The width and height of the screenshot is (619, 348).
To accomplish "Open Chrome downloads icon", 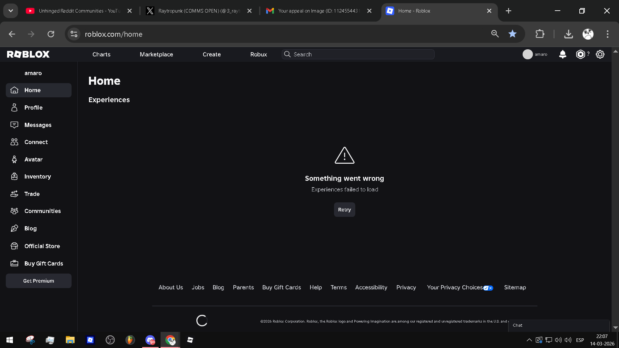I will click(x=568, y=34).
